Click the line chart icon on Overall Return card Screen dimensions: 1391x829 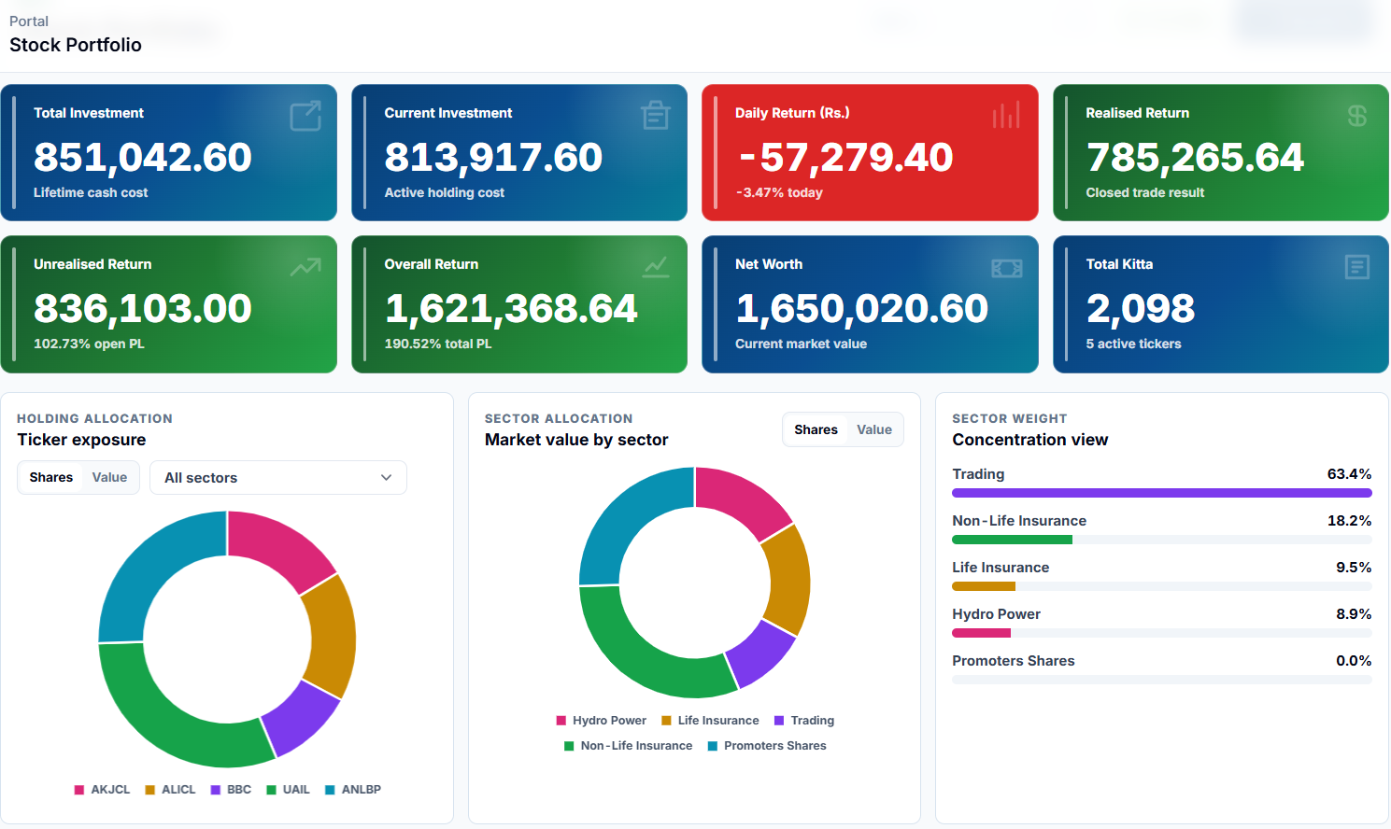click(656, 267)
